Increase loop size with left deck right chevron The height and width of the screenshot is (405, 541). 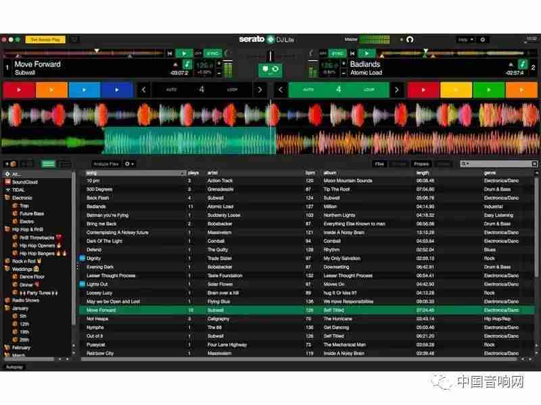260,90
